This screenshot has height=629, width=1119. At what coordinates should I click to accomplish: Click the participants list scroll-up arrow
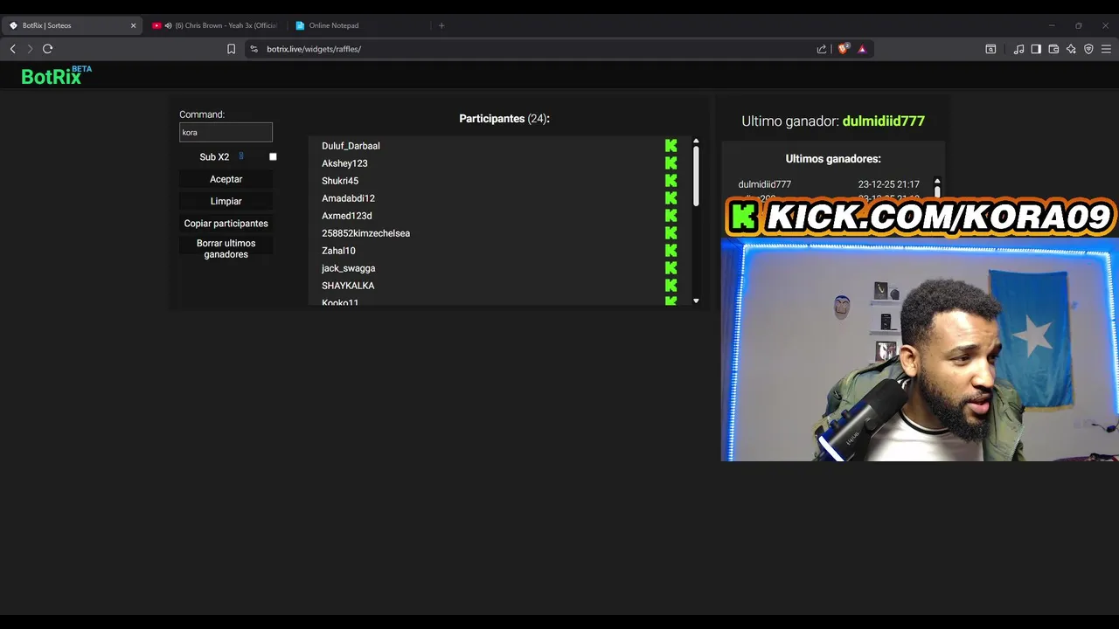[696, 141]
